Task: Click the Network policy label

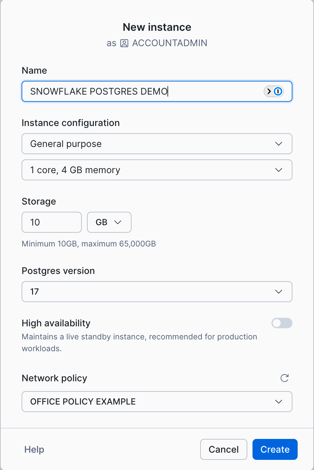Action: 54,378
